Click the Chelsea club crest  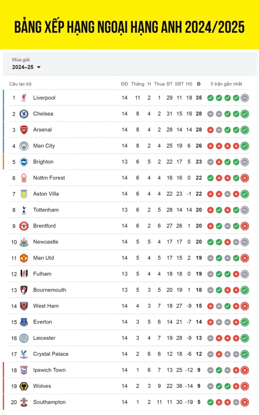(24, 114)
